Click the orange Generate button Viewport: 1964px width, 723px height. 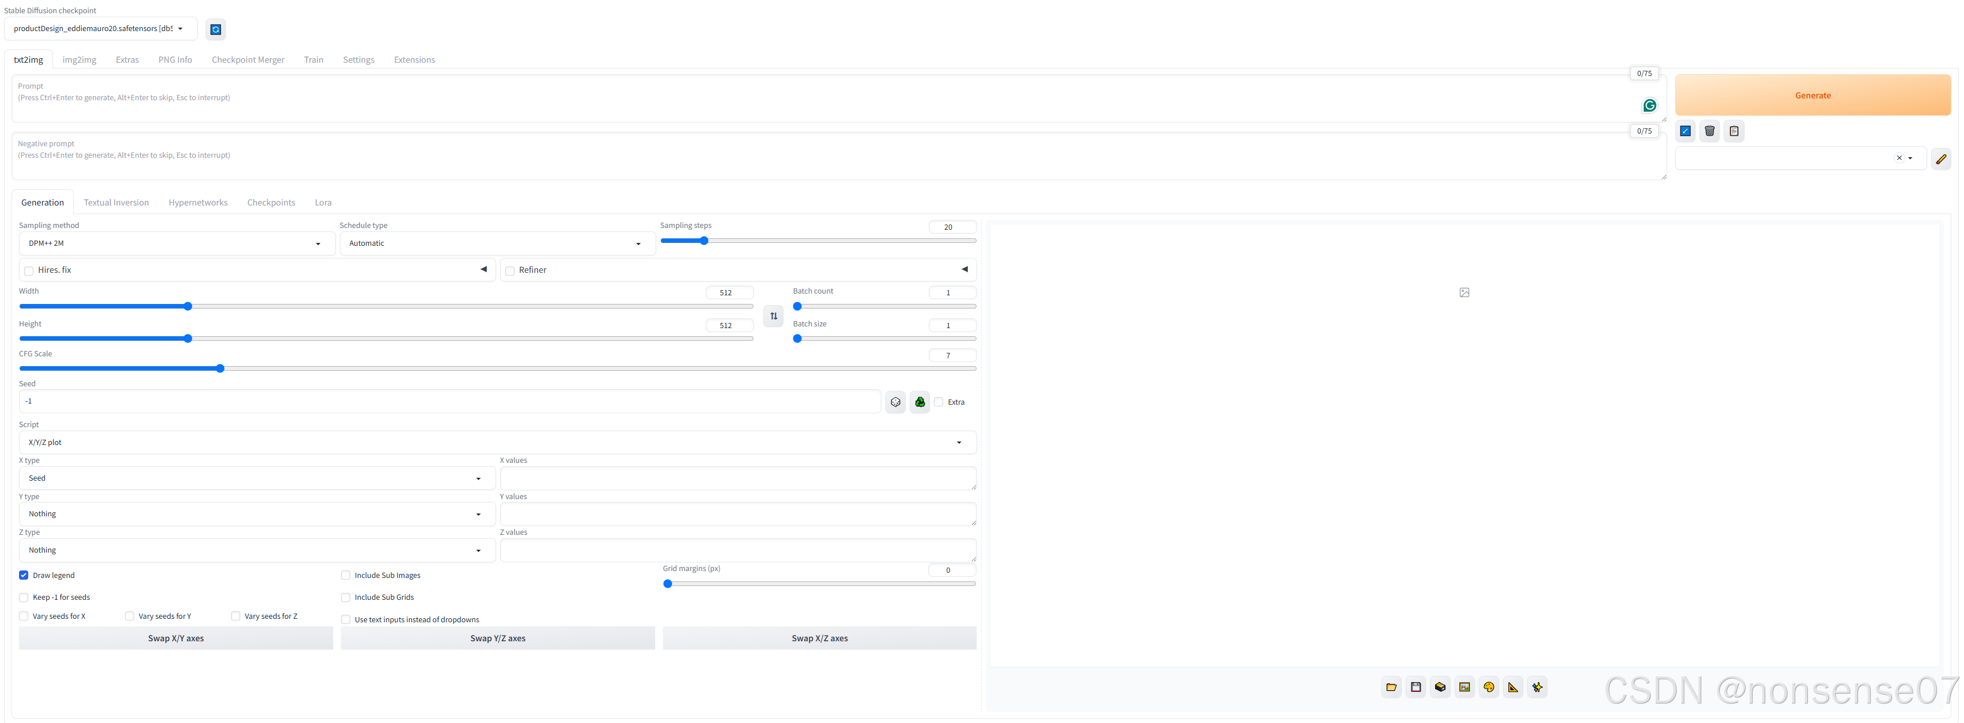(x=1811, y=95)
